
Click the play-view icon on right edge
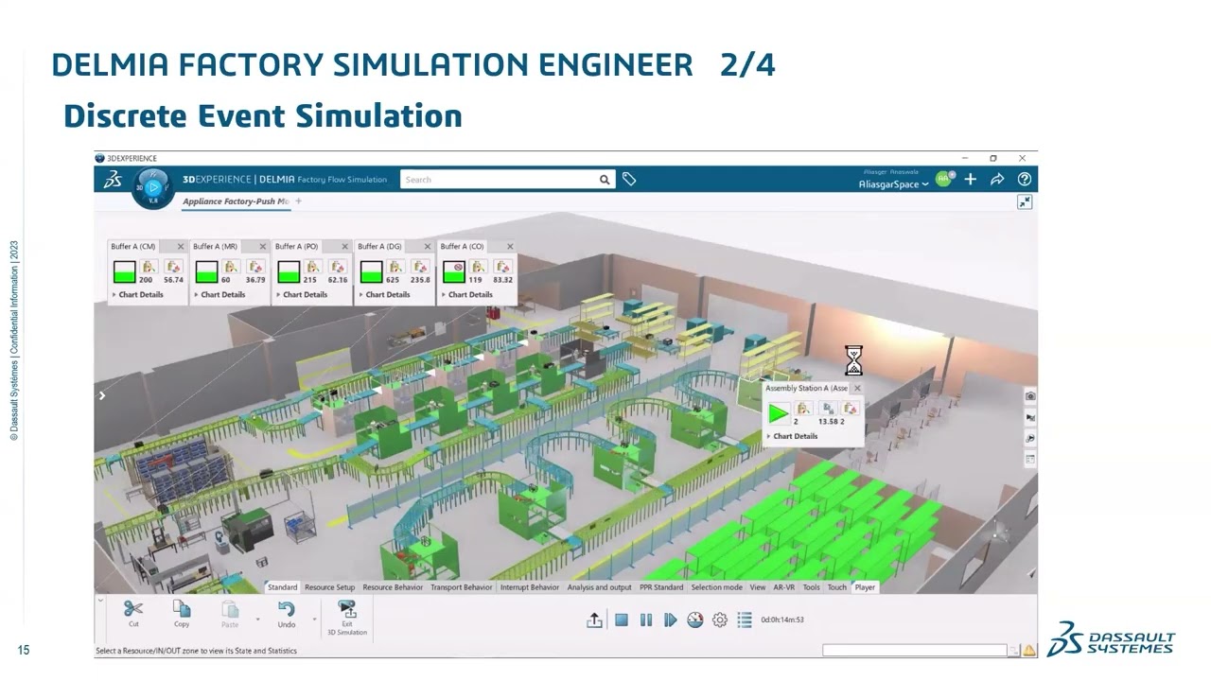coord(1030,438)
